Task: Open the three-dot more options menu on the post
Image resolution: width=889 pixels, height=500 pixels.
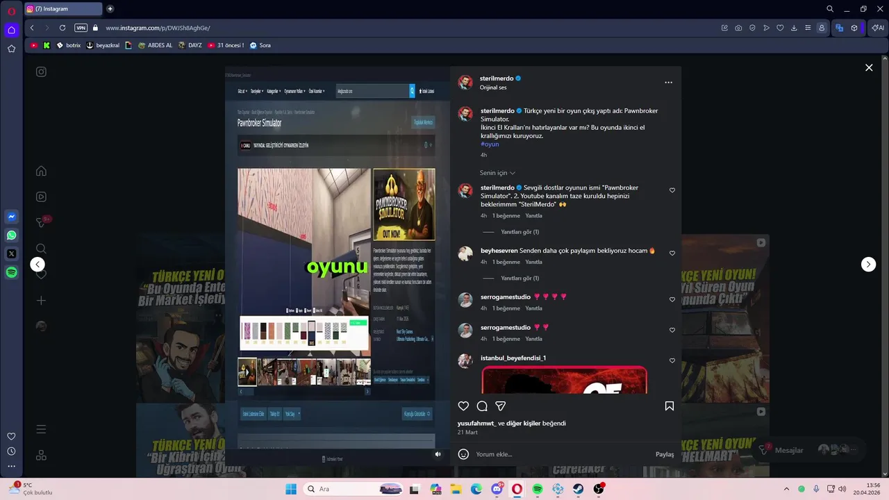Action: pos(668,82)
